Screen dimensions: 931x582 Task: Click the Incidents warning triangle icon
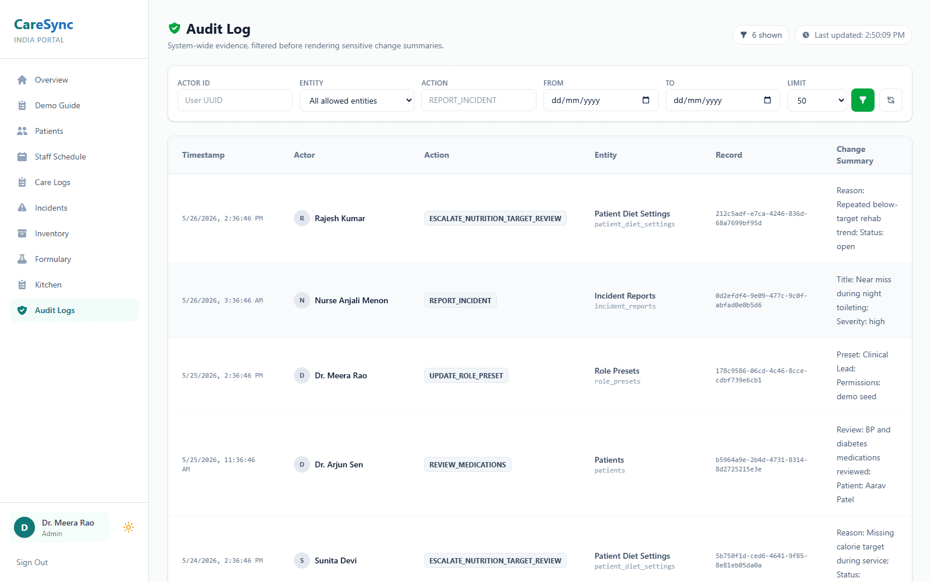point(22,208)
